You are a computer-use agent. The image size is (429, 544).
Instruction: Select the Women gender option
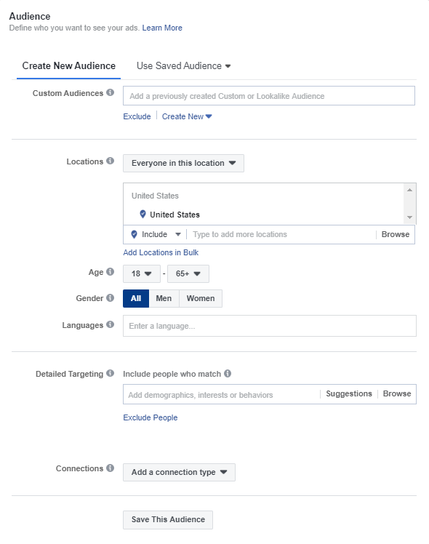click(201, 298)
